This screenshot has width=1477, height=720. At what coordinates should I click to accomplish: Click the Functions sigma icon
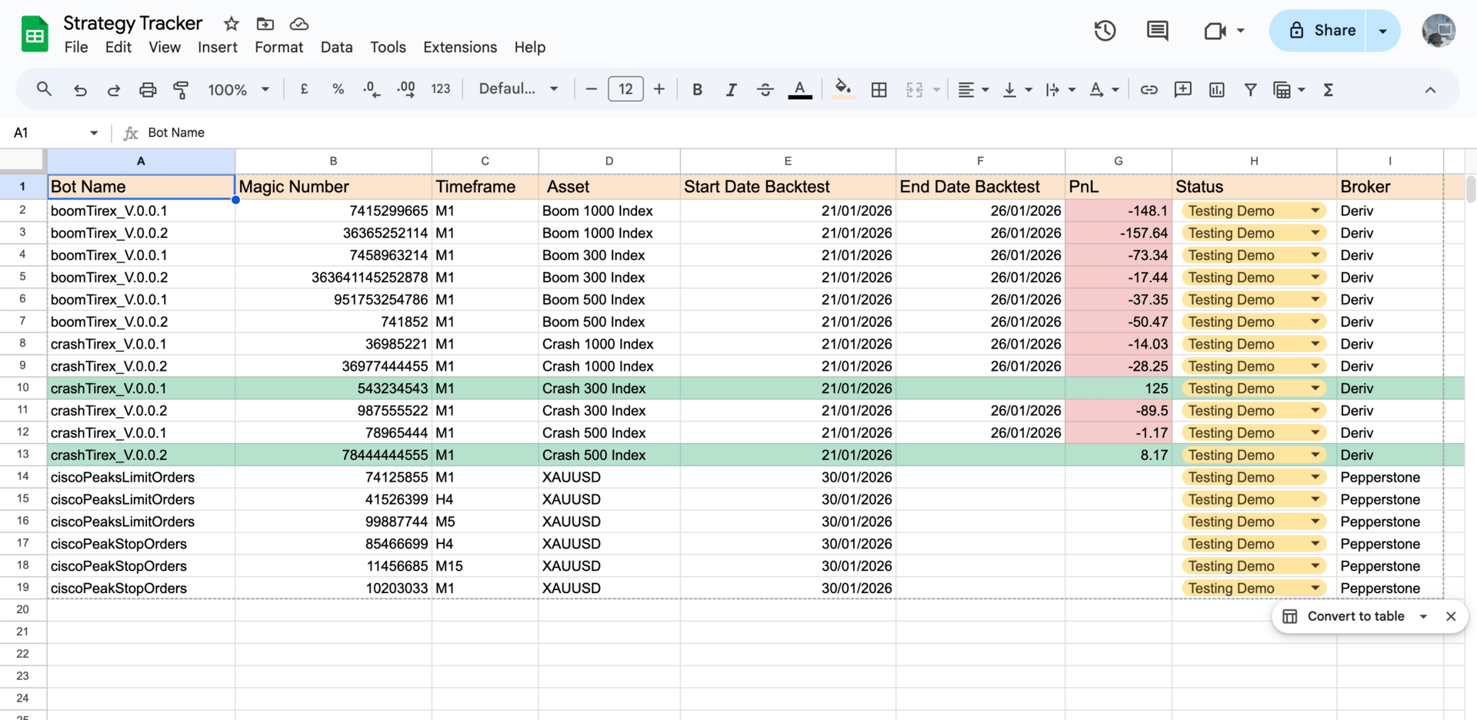point(1328,90)
